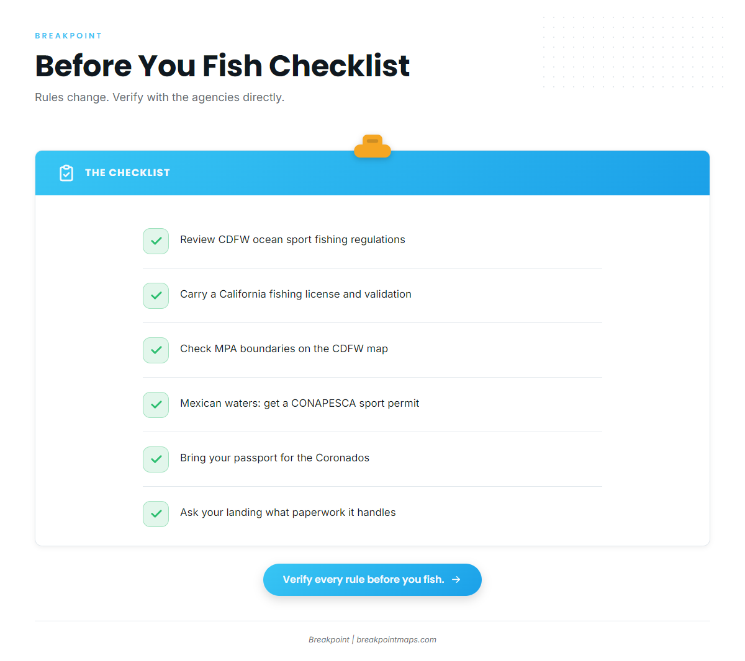Click Ask your landing what paperwork text
The image size is (745, 661).
pos(288,513)
